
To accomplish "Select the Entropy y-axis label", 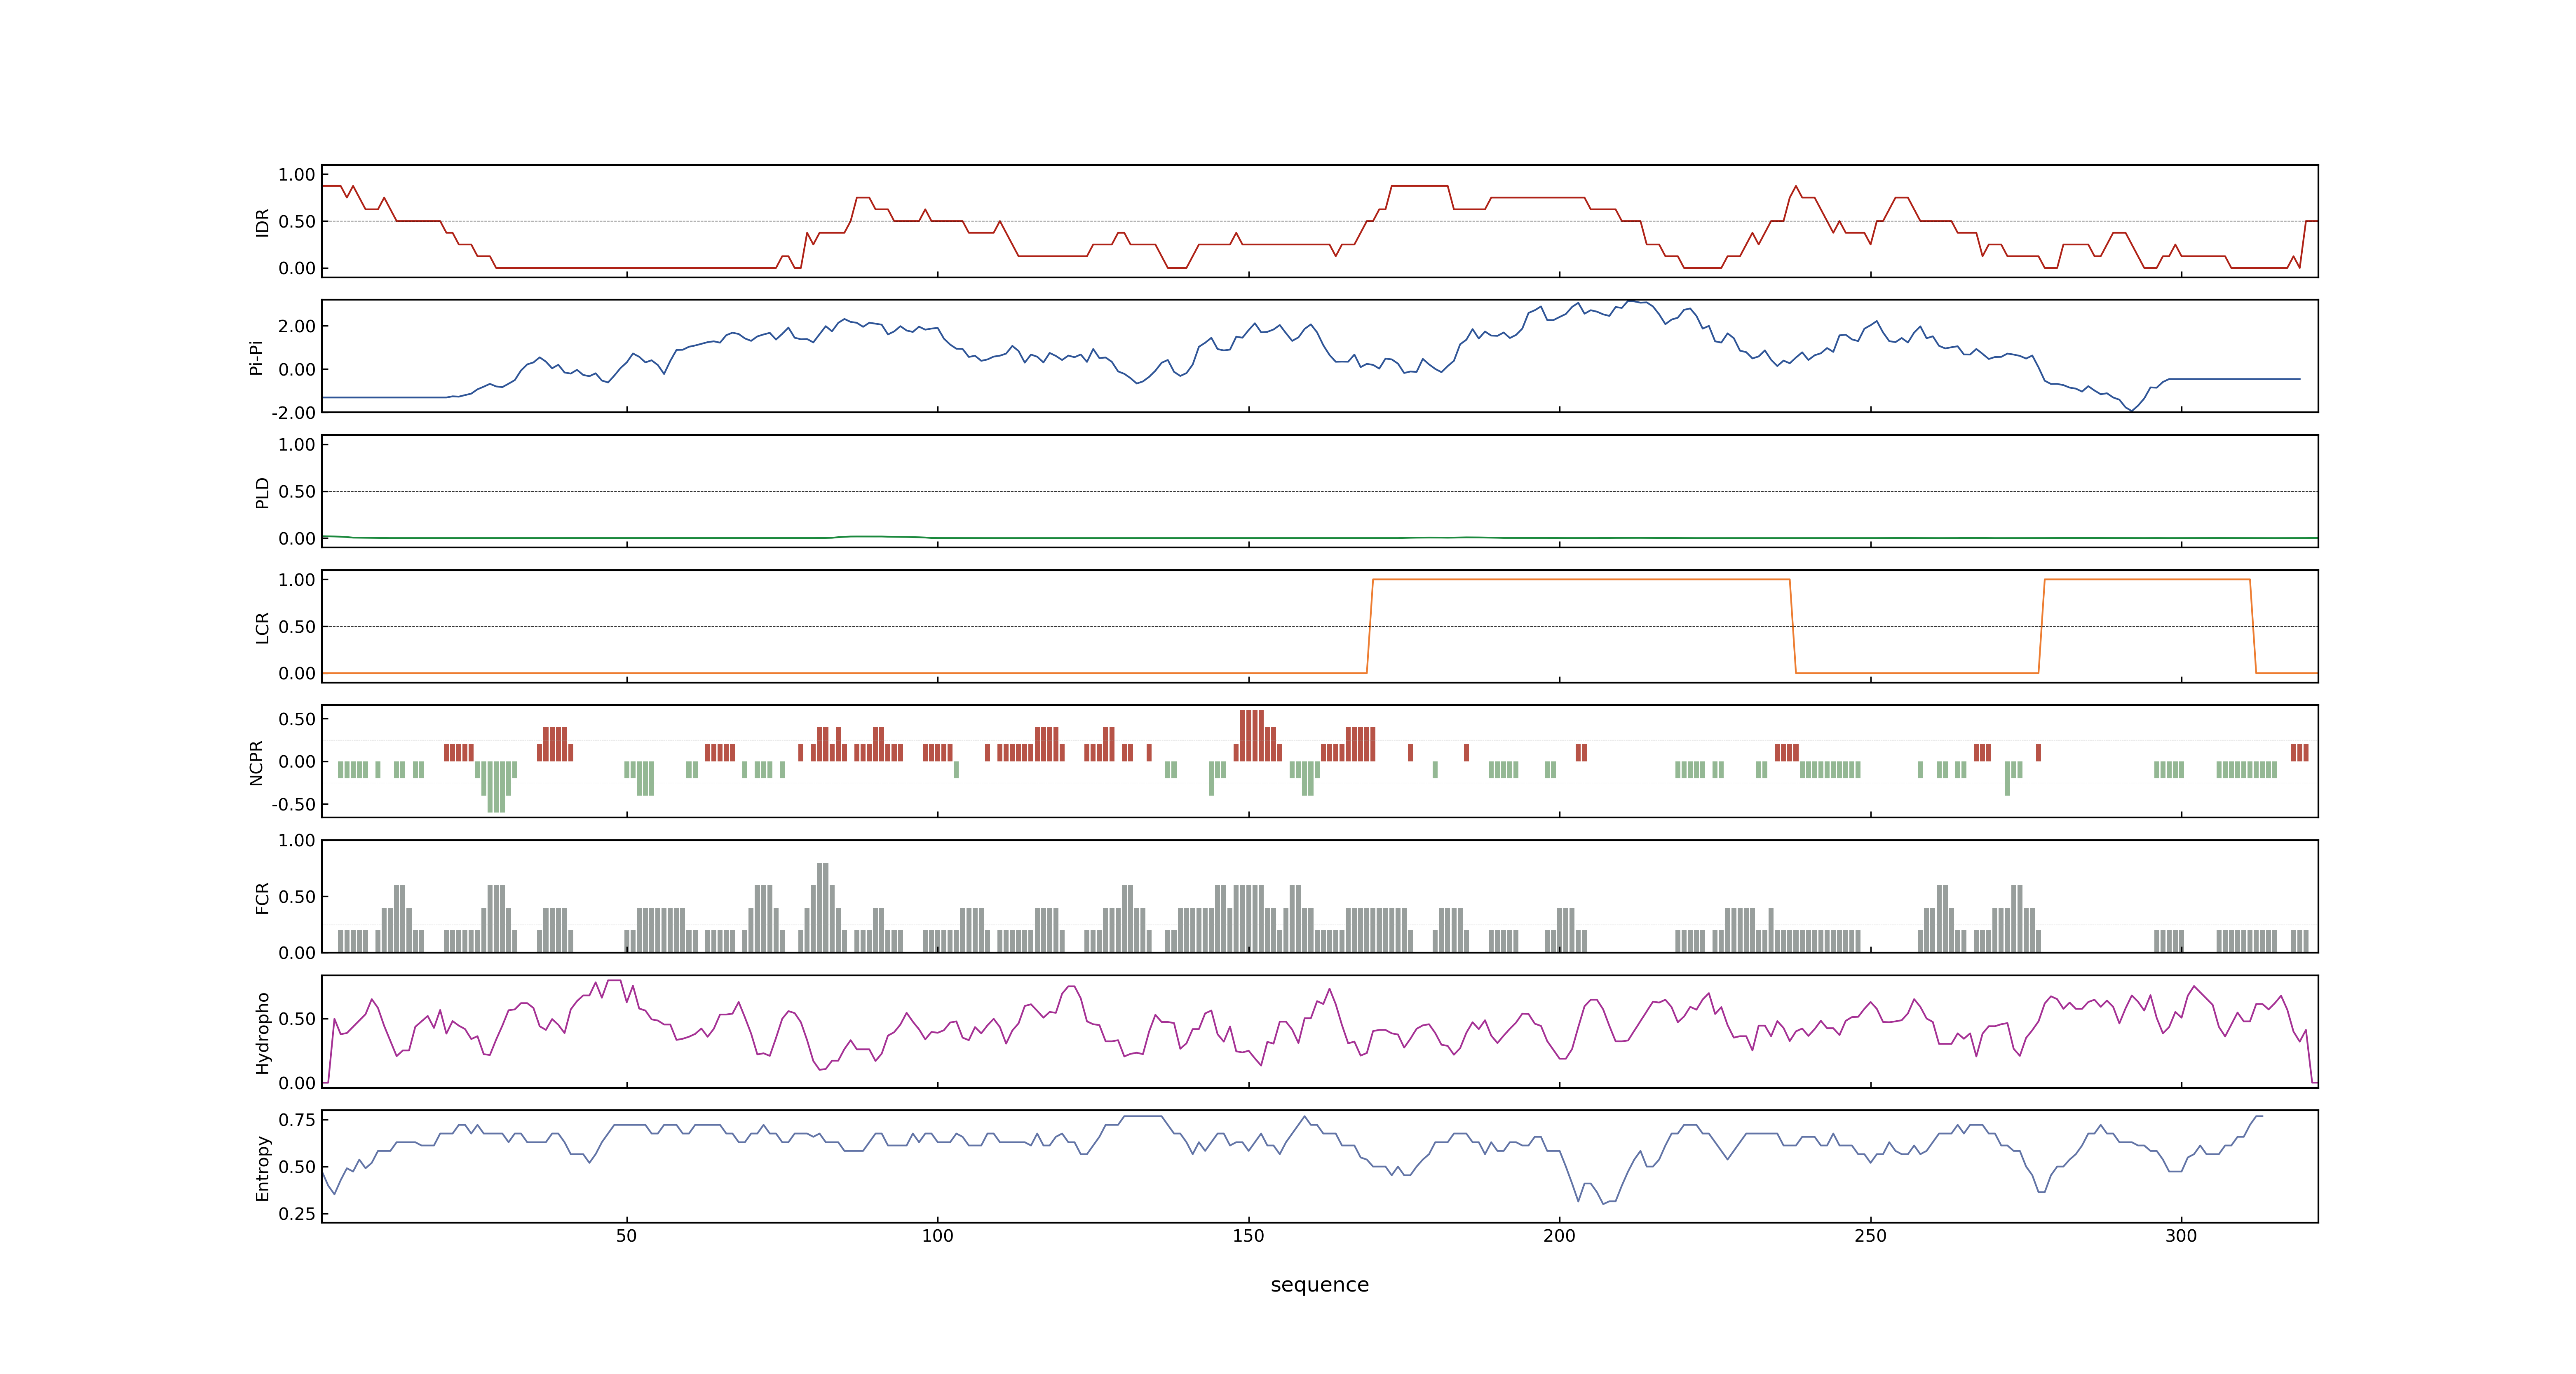I will click(262, 1168).
